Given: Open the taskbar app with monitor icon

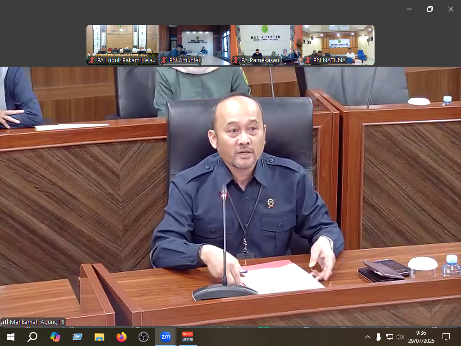Looking at the screenshot, I should point(77,337).
